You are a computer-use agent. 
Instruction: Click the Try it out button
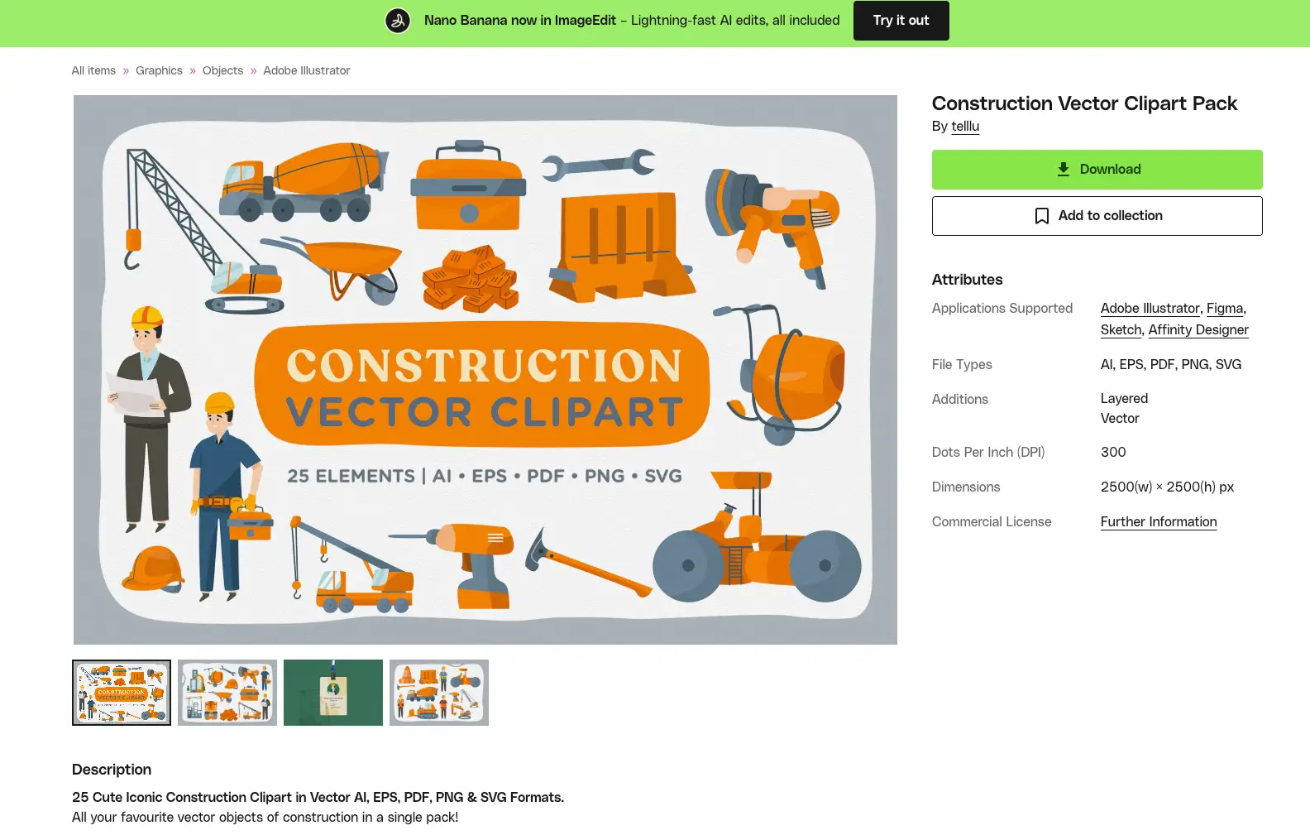coord(901,21)
